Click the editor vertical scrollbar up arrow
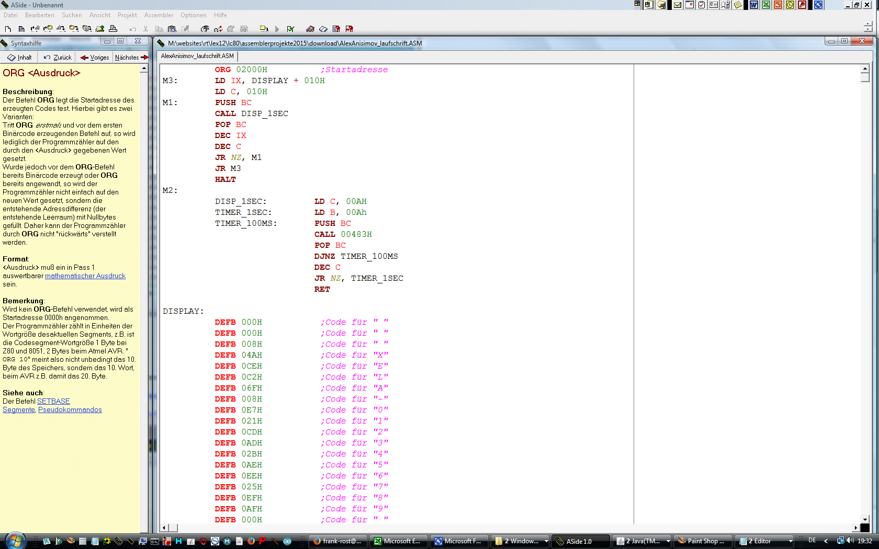Viewport: 879px width, 549px height. [x=865, y=68]
